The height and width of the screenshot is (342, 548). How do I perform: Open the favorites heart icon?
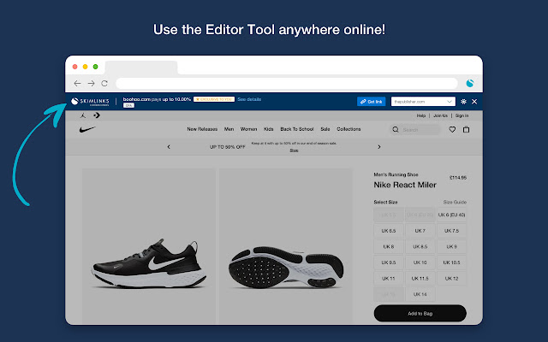coord(452,130)
